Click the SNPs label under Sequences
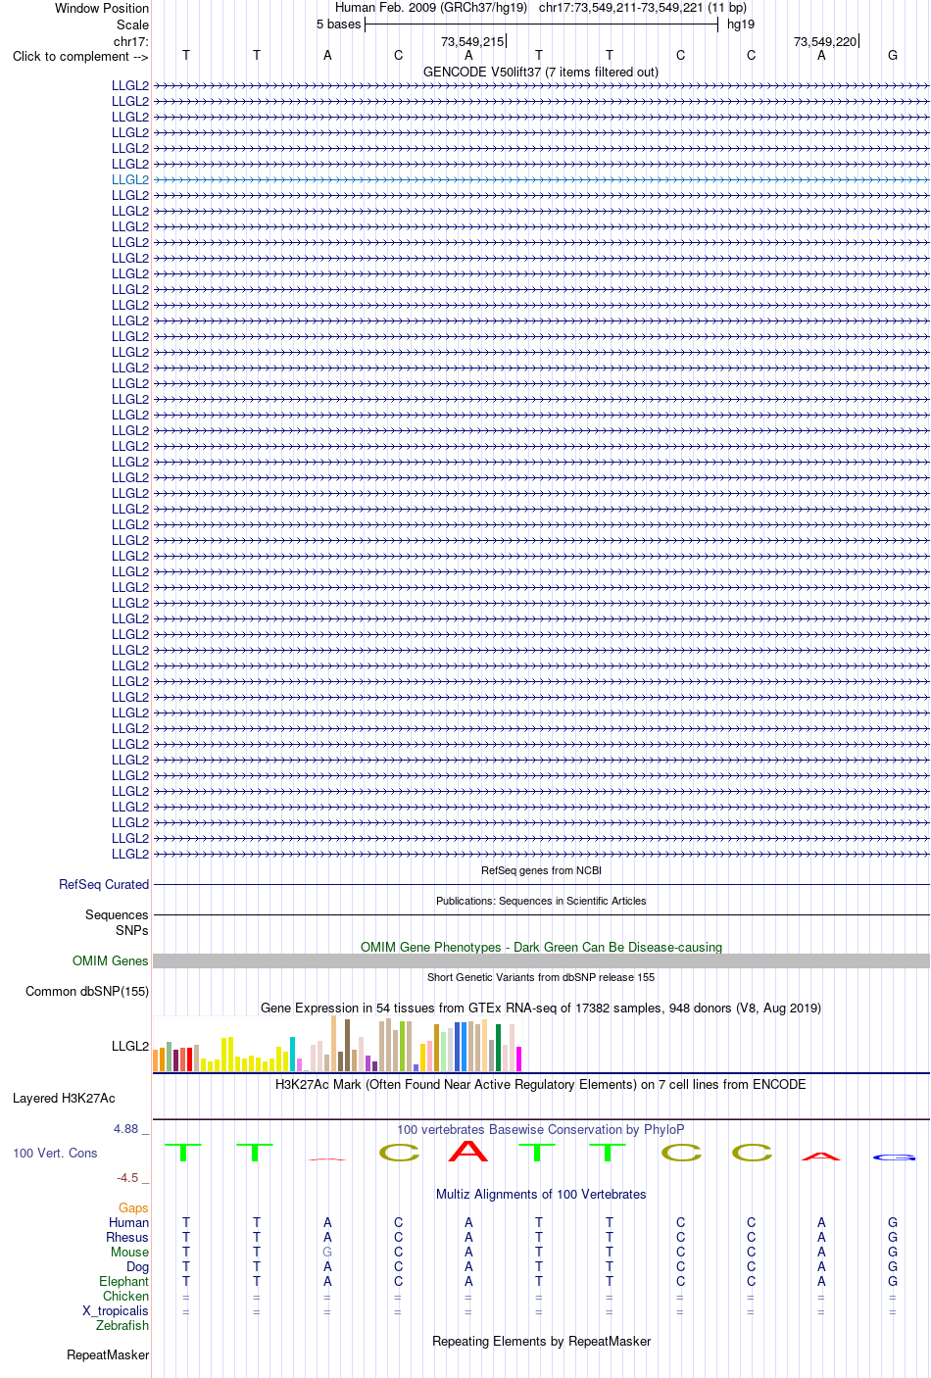The width and height of the screenshot is (931, 1378). [132, 930]
